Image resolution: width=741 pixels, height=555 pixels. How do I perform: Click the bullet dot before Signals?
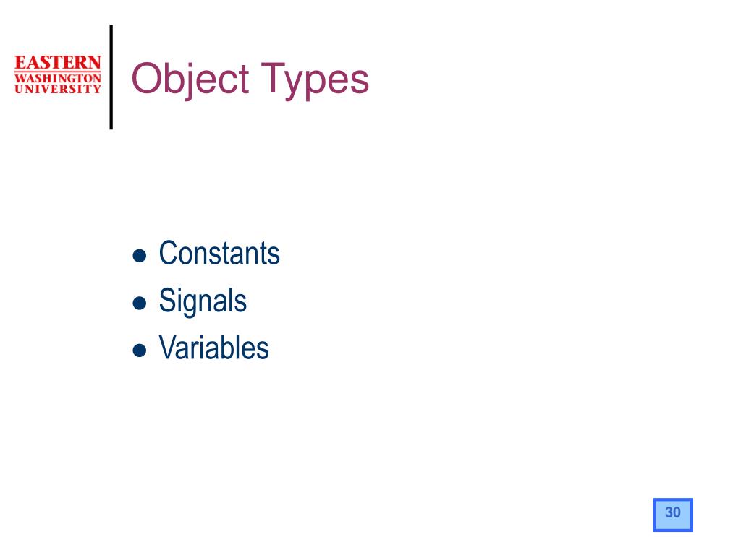140,303
